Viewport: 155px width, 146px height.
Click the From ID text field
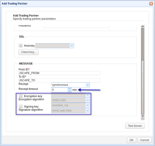pos(59,73)
